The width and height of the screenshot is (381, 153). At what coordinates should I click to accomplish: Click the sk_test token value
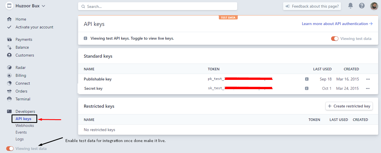tap(240, 88)
